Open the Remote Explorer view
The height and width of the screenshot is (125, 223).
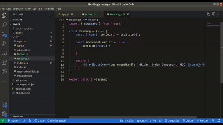pyautogui.click(x=4, y=53)
